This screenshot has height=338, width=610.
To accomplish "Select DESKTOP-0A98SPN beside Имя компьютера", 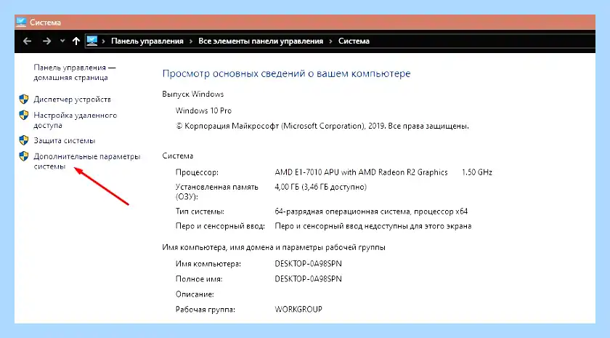I will (x=308, y=264).
